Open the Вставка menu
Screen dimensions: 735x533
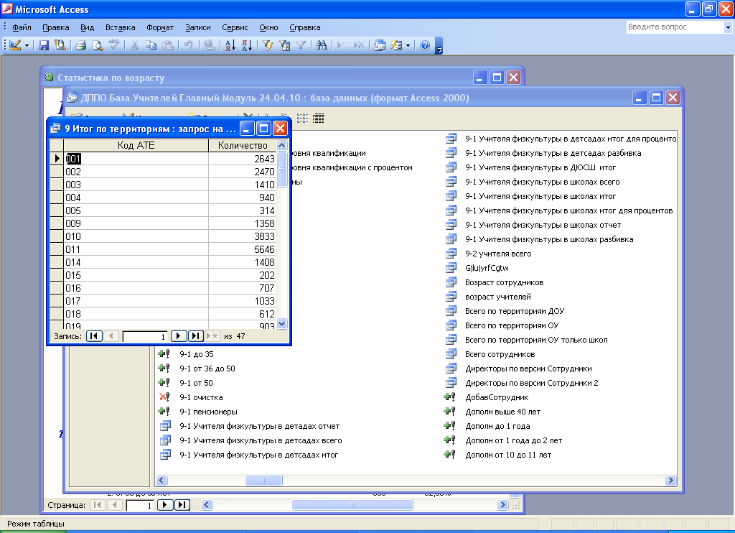tap(120, 27)
